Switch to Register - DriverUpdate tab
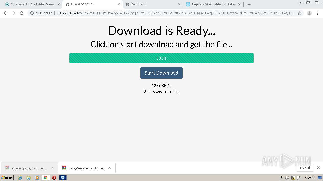The width and height of the screenshot is (323, 181). [x=213, y=4]
